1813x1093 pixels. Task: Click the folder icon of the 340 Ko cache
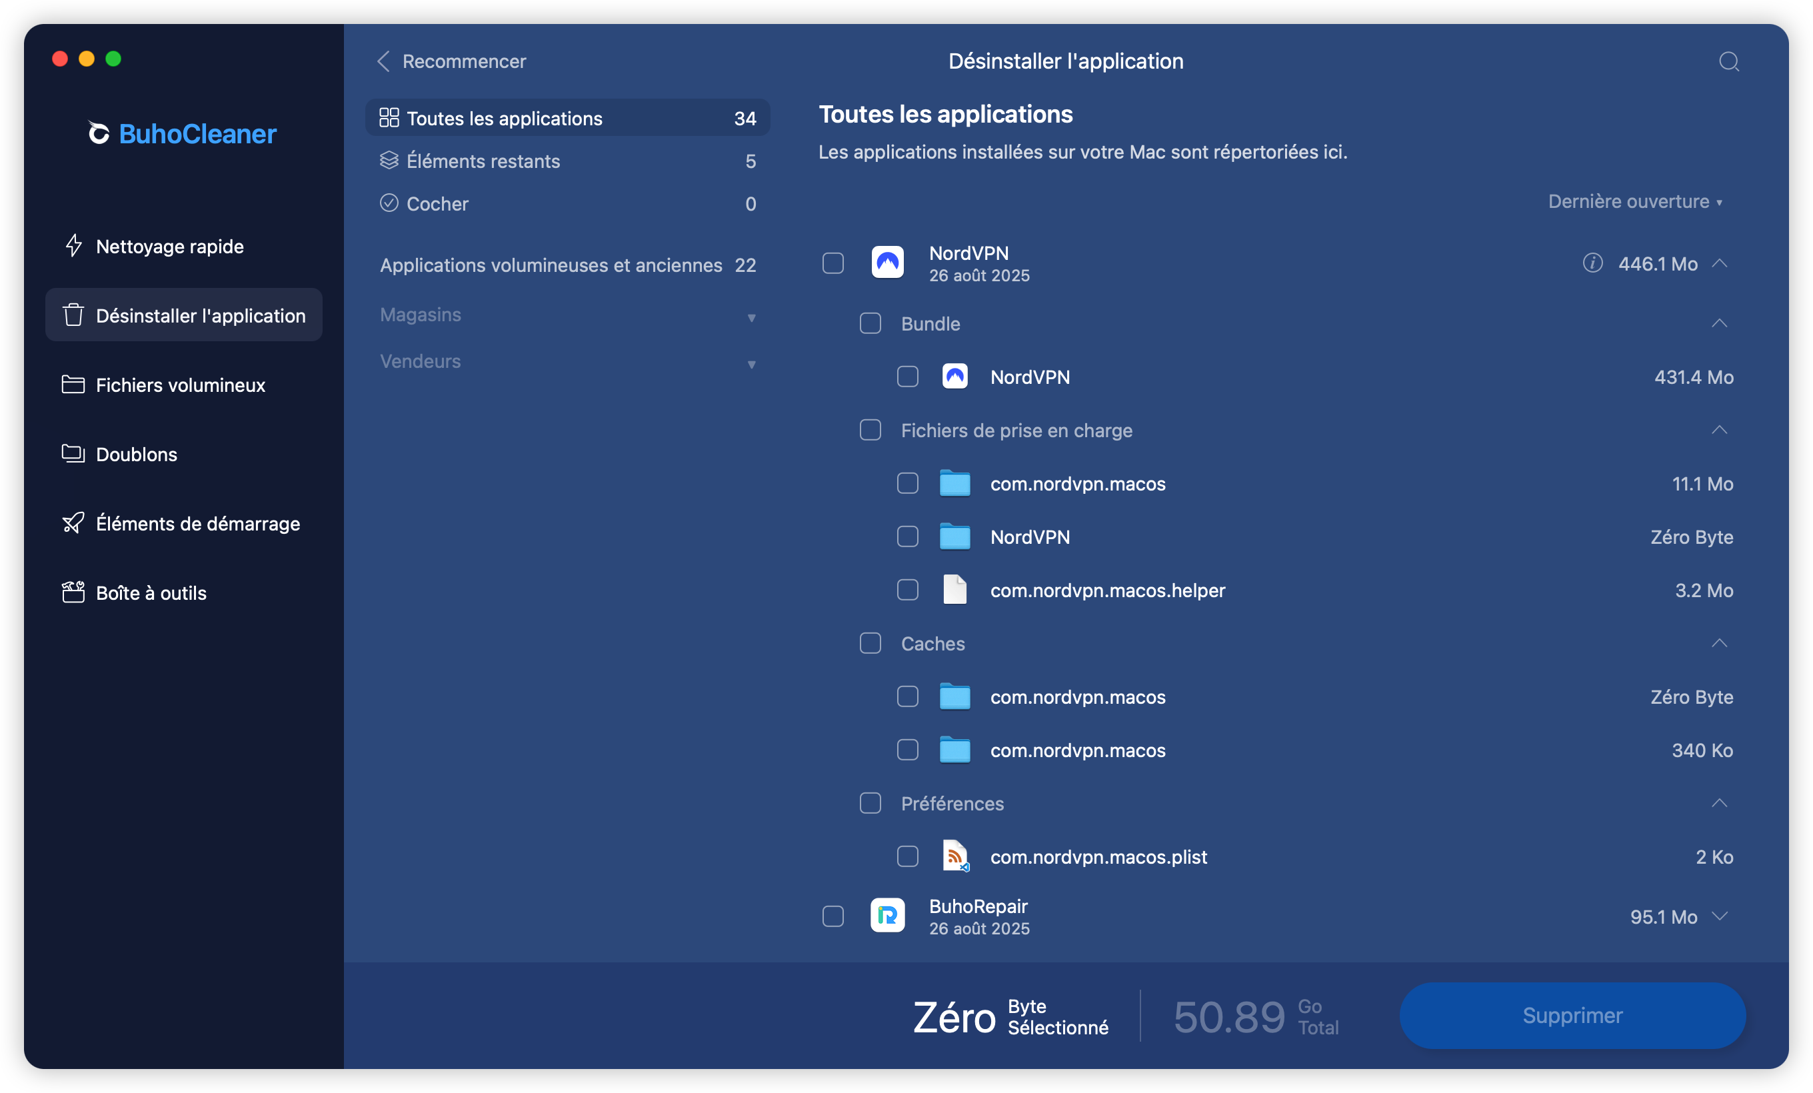[x=954, y=750]
